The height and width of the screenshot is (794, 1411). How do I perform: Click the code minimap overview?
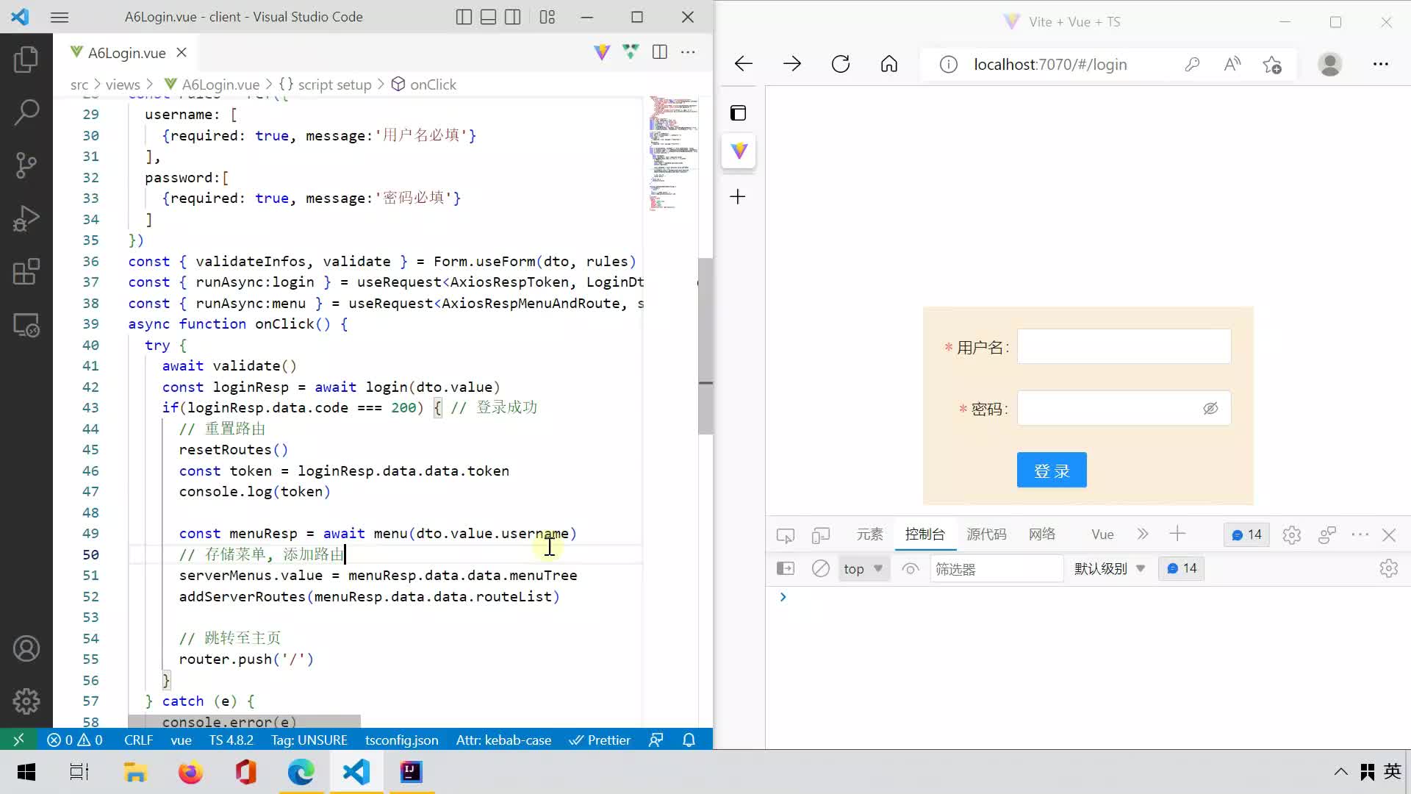point(672,153)
